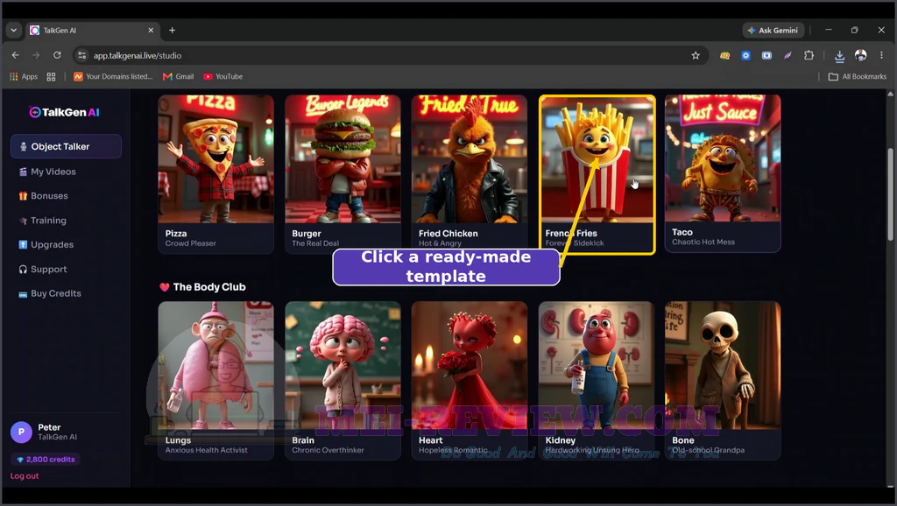897x506 pixels.
Task: Pick the Kidney character template
Action: click(596, 380)
